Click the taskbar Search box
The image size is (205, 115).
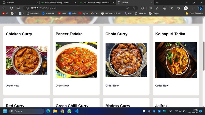coord(27,111)
